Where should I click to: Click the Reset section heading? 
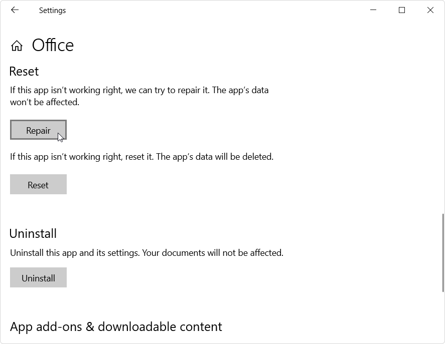24,72
